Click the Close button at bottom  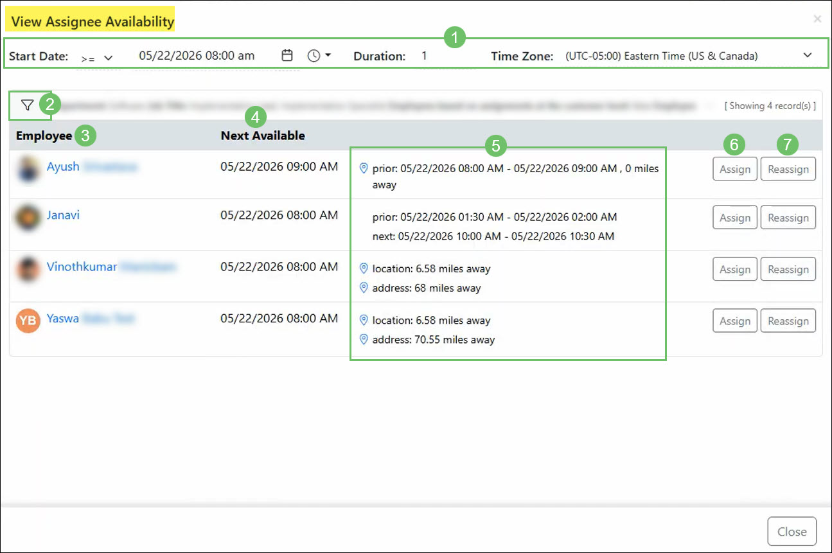point(792,531)
